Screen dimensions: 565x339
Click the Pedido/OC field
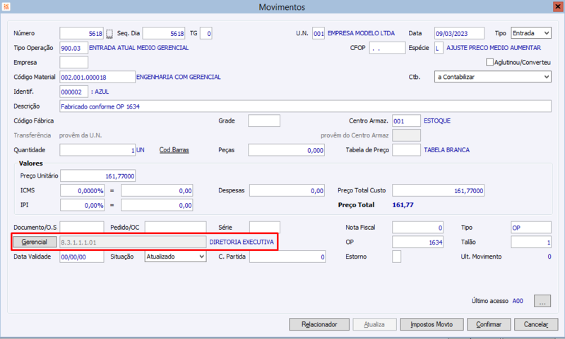(x=175, y=227)
